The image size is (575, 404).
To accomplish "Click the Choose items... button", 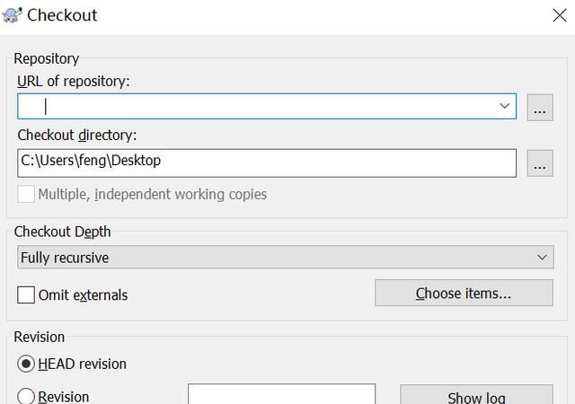I will pyautogui.click(x=464, y=294).
